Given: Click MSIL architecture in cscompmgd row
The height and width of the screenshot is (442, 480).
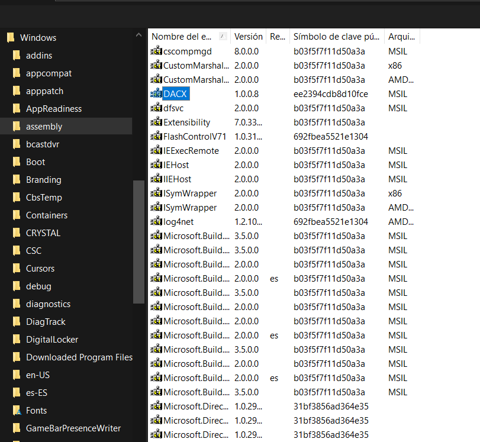Looking at the screenshot, I should click(398, 51).
